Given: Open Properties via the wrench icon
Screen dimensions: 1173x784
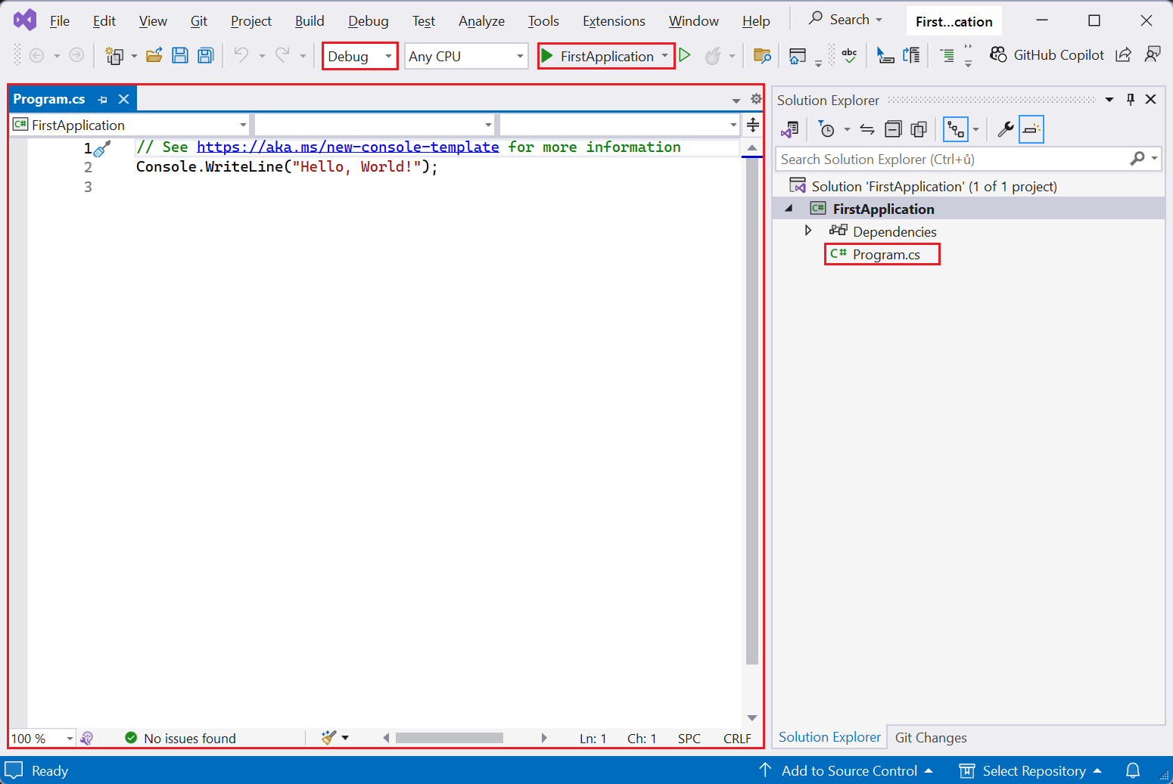Looking at the screenshot, I should [1005, 129].
